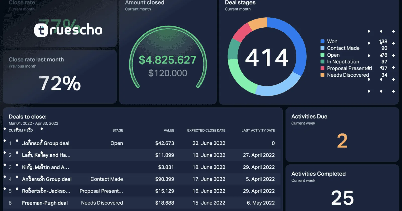The height and width of the screenshot is (211, 402).
Task: Open the Anderson Group deal entry
Action: (x=47, y=179)
